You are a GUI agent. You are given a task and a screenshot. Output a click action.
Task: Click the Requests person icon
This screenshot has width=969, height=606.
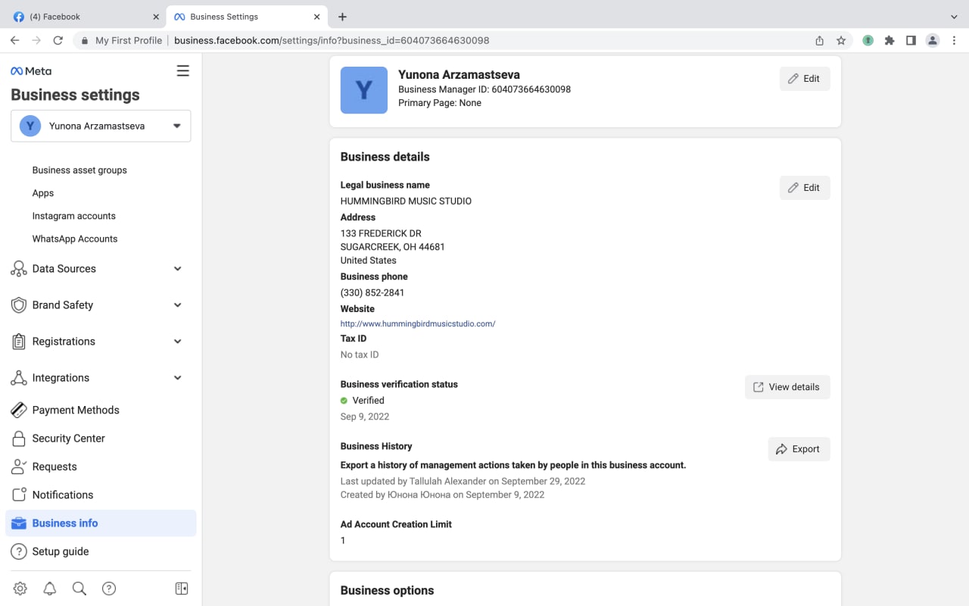click(x=19, y=467)
